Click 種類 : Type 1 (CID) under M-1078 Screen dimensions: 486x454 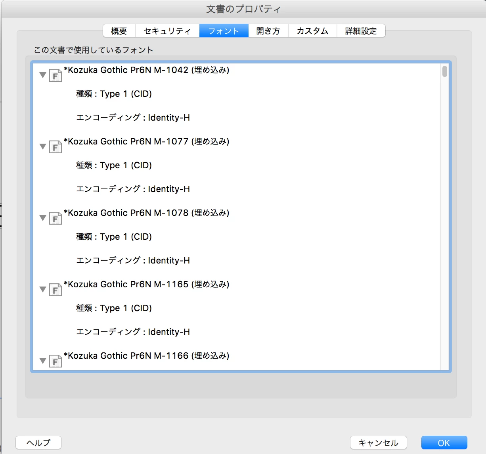tap(114, 237)
